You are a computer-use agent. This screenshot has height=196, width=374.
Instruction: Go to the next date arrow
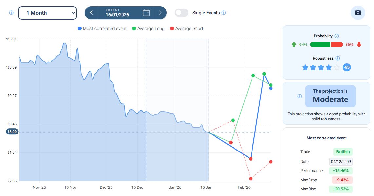point(160,13)
